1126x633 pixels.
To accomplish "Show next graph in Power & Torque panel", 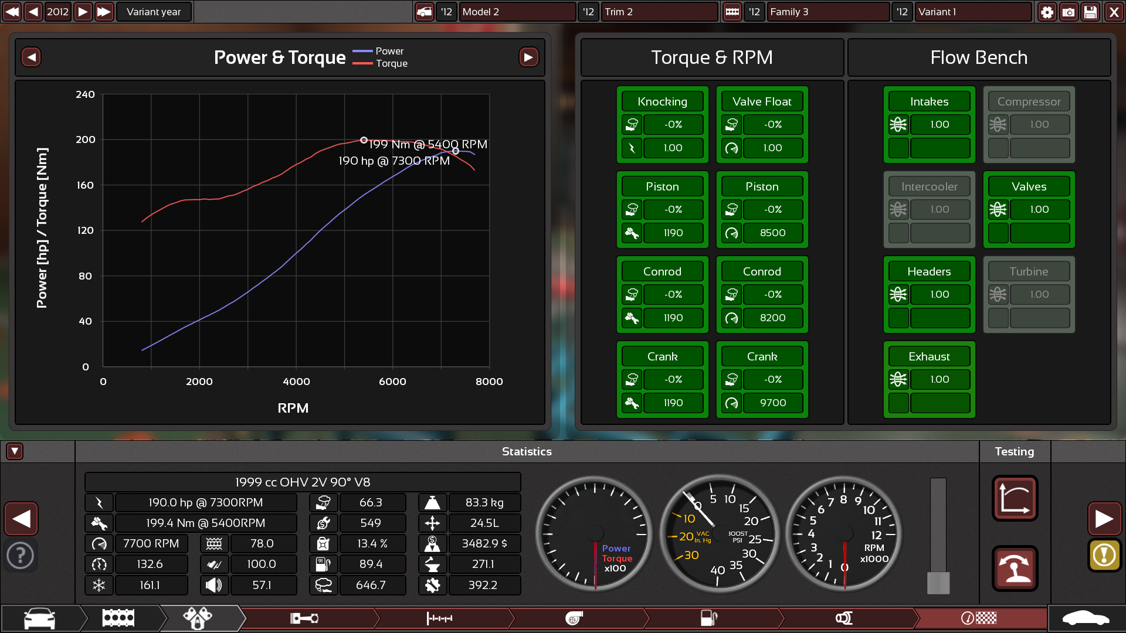I will pyautogui.click(x=528, y=57).
